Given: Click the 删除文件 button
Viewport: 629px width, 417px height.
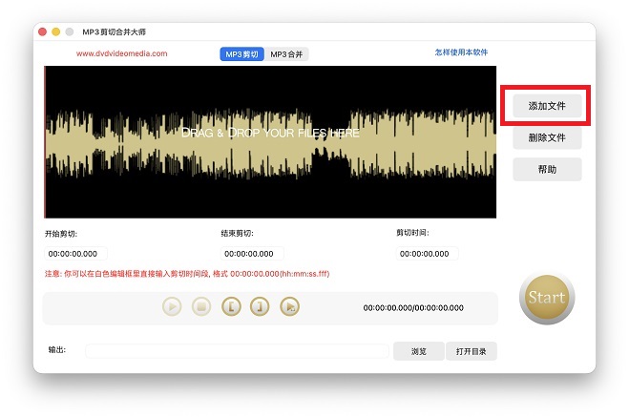Looking at the screenshot, I should click(x=547, y=138).
